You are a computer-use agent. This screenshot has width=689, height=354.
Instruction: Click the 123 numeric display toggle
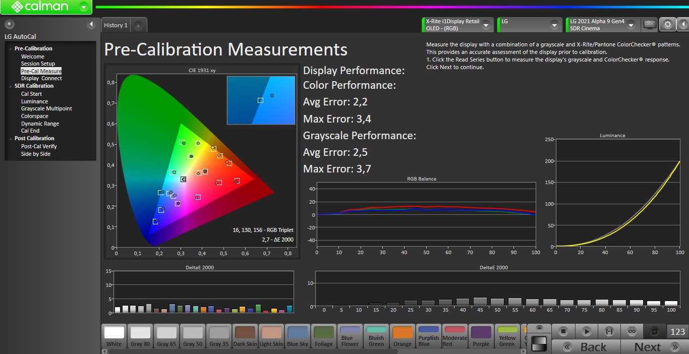click(677, 331)
